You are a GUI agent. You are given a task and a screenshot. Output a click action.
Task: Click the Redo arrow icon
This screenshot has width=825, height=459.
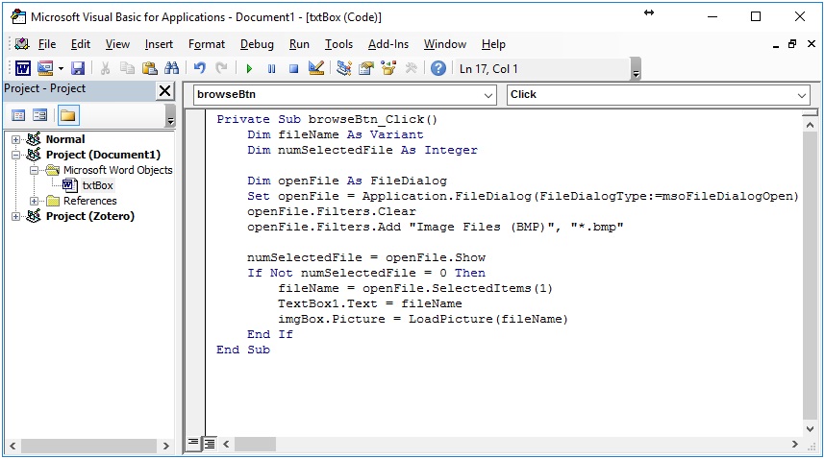[221, 68]
